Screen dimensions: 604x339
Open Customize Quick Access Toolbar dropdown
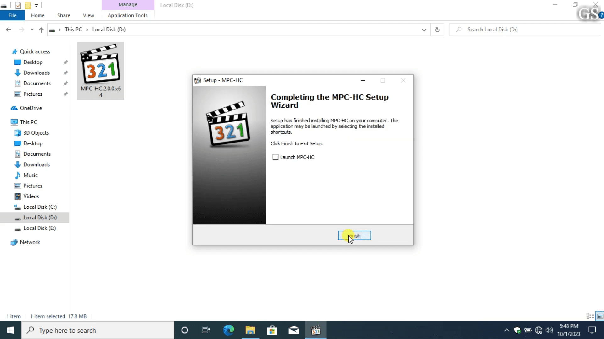pyautogui.click(x=36, y=6)
